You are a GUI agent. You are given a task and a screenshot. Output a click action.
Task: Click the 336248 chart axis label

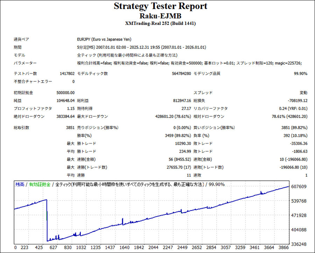(299, 244)
